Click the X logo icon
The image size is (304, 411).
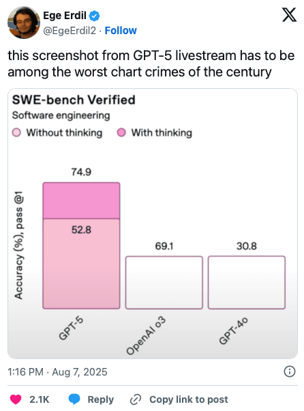coord(289,15)
